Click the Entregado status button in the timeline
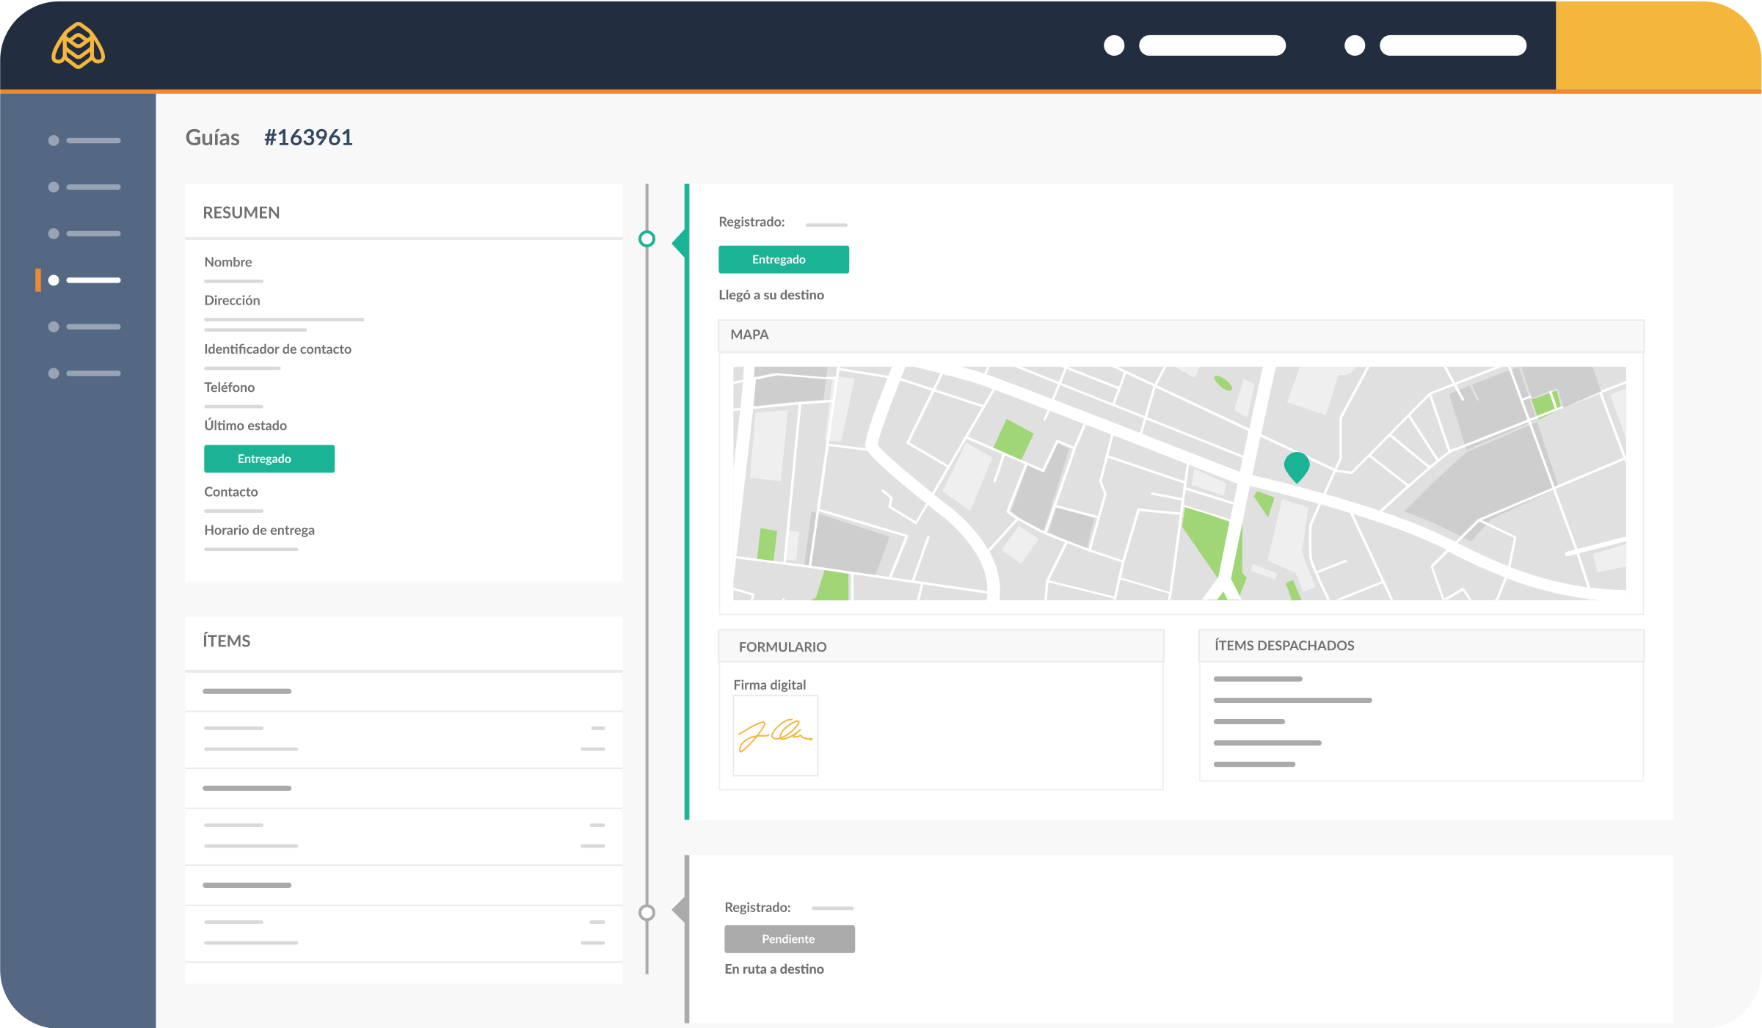 click(x=784, y=260)
